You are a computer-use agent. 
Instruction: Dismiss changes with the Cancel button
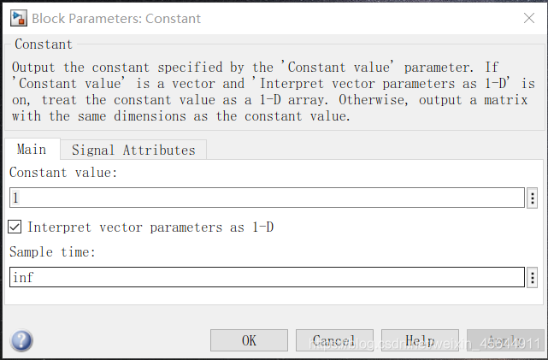334,340
